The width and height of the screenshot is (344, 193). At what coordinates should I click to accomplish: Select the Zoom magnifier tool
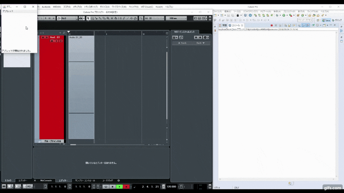tap(108, 18)
